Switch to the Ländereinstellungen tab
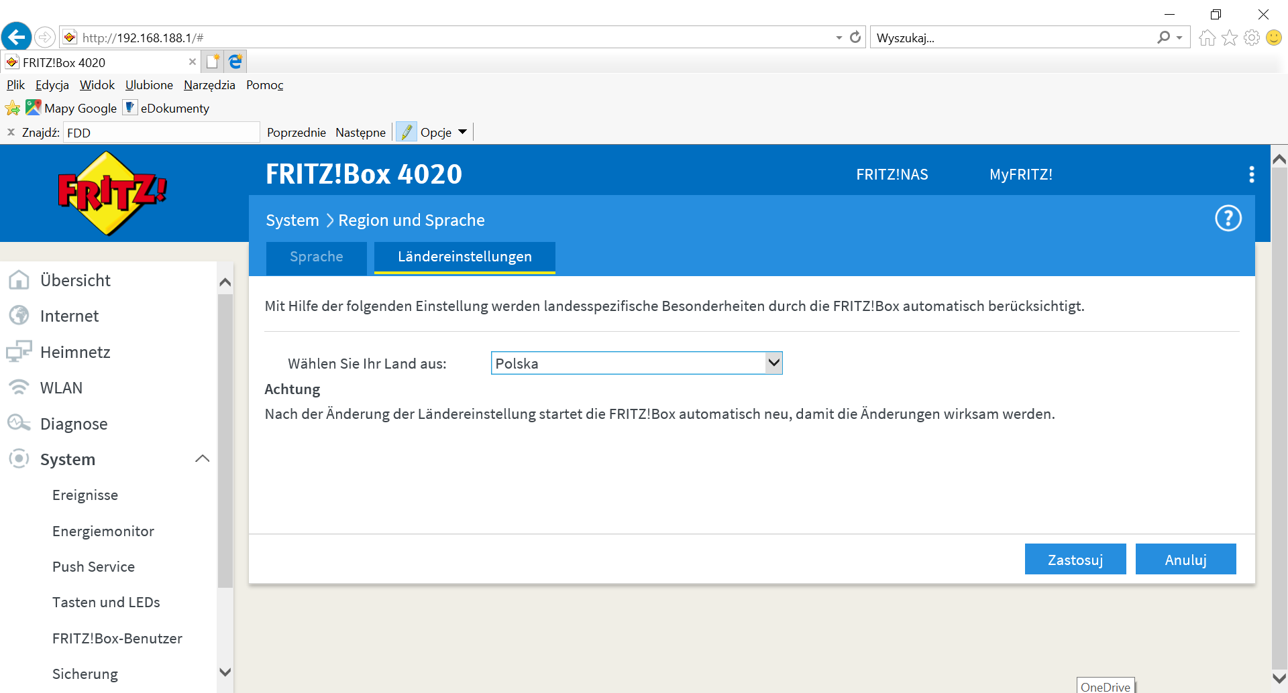Viewport: 1288px width, 693px height. click(x=465, y=257)
